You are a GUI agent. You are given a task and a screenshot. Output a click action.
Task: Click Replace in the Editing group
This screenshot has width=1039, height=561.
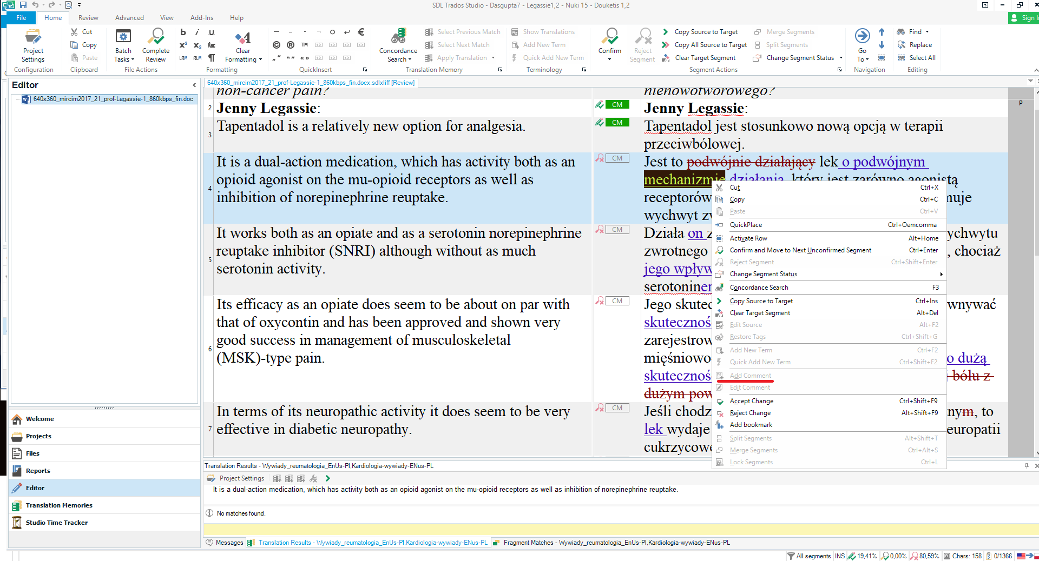pos(915,45)
